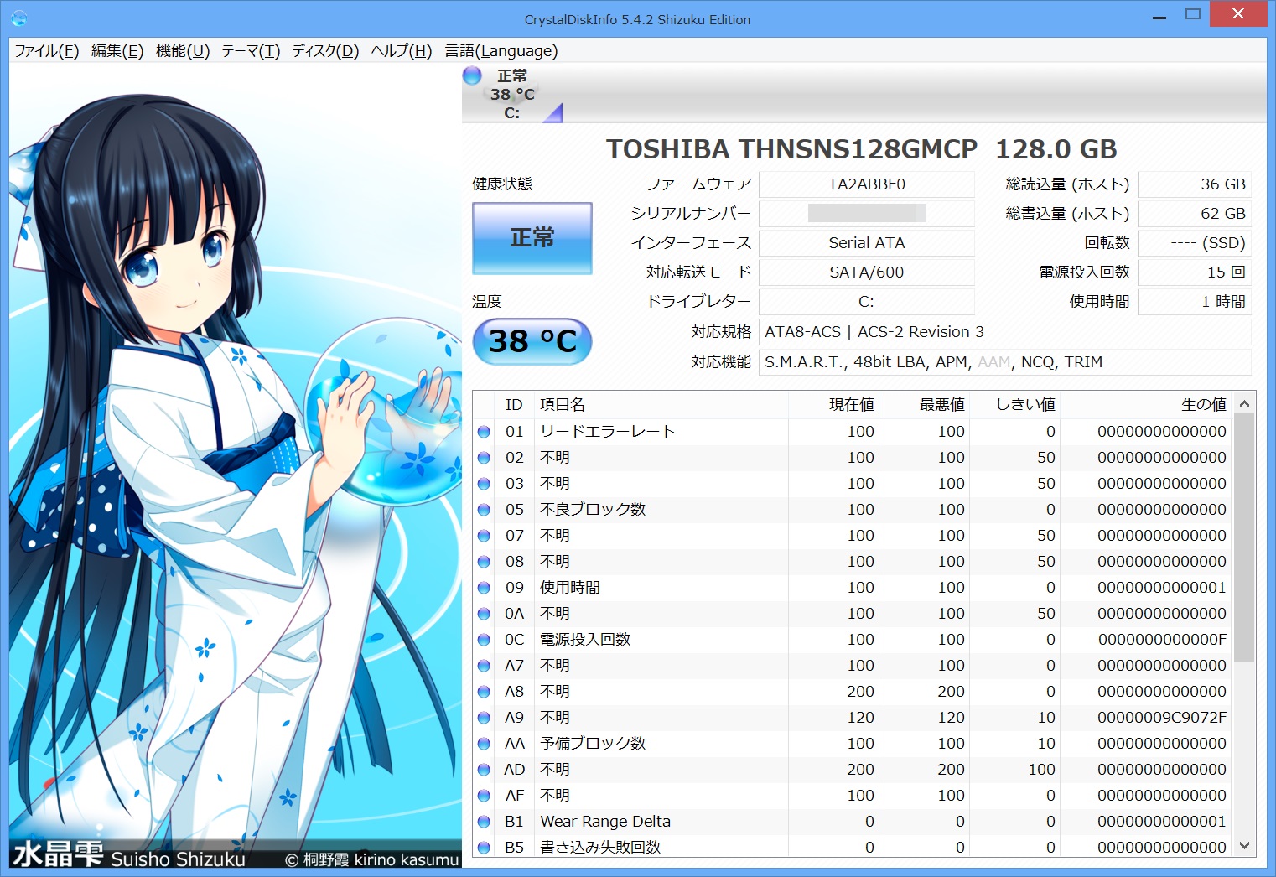Click status dot for attribute ID AF
1276x877 pixels.
tap(484, 796)
